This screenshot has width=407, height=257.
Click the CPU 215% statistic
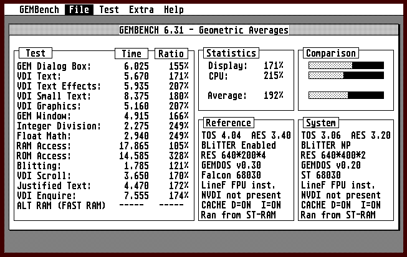[x=246, y=76]
